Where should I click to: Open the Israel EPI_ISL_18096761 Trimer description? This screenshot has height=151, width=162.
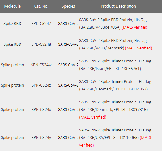115,65
